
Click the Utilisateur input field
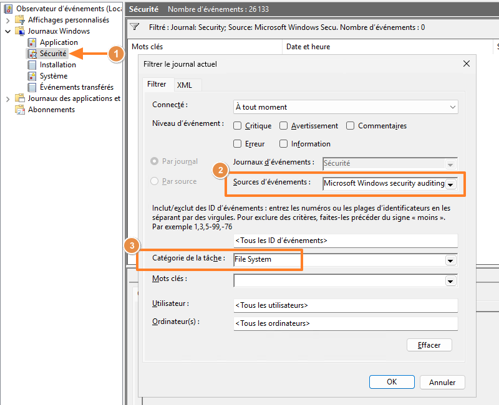346,305
